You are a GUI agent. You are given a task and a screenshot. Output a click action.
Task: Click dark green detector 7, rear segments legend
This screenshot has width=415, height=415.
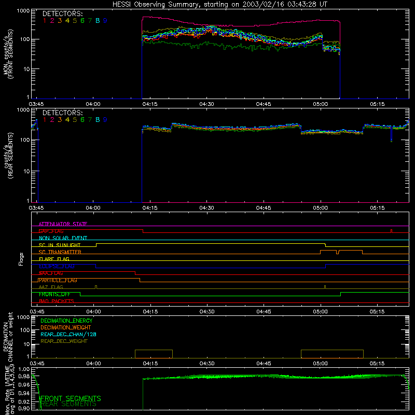click(90, 120)
